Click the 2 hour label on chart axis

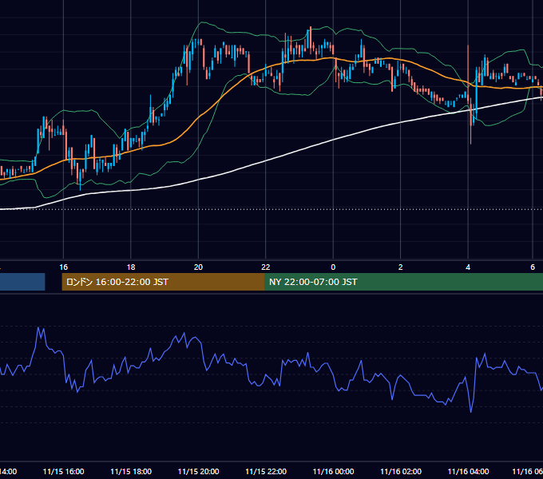click(401, 267)
